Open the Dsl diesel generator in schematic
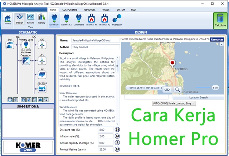 pos(10,45)
